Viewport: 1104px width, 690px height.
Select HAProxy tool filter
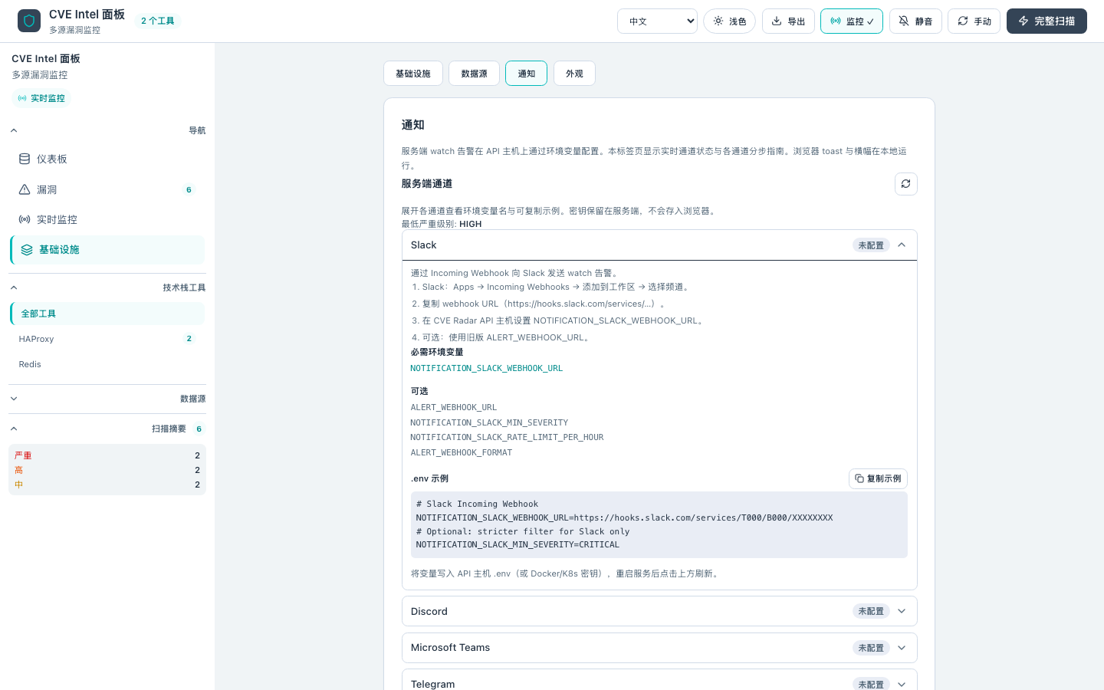pos(107,339)
